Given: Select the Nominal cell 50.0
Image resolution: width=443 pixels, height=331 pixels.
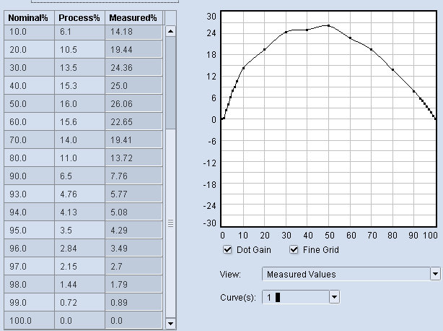Looking at the screenshot, I should tap(29, 104).
